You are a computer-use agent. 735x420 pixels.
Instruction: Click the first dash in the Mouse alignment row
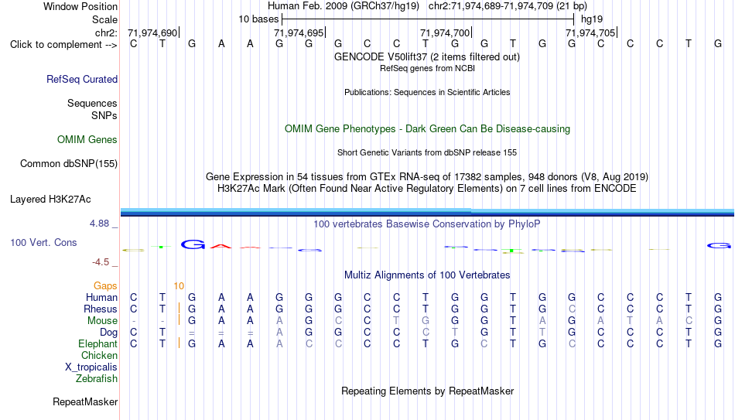click(134, 321)
